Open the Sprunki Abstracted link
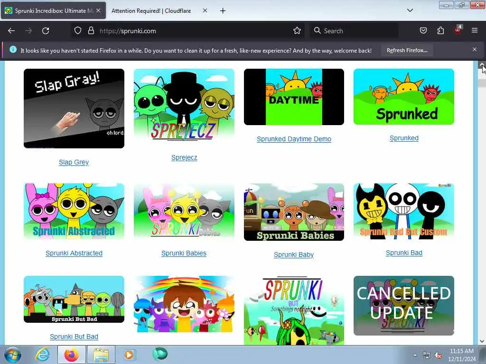 (74, 253)
